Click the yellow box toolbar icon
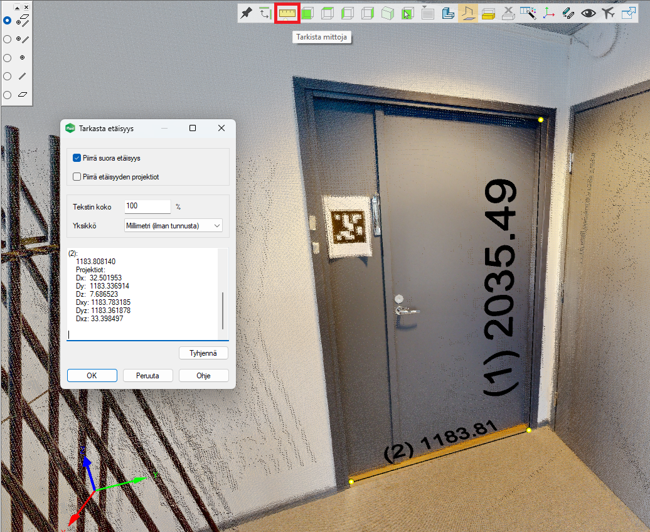The height and width of the screenshot is (532, 650). pyautogui.click(x=488, y=13)
